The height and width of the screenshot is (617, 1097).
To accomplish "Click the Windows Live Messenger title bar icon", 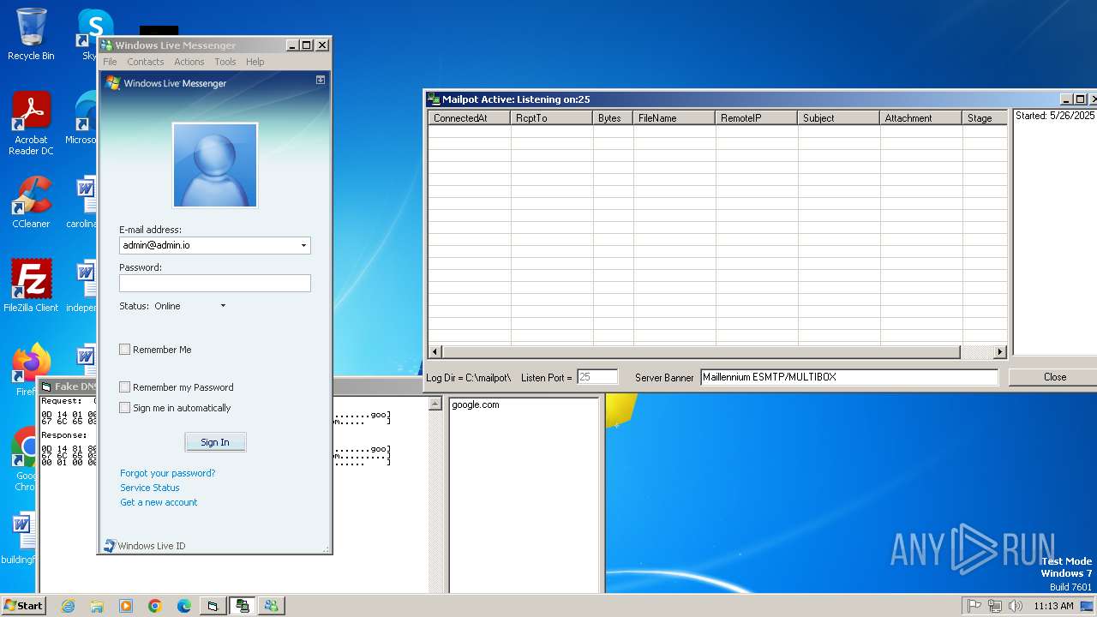I will tap(107, 45).
